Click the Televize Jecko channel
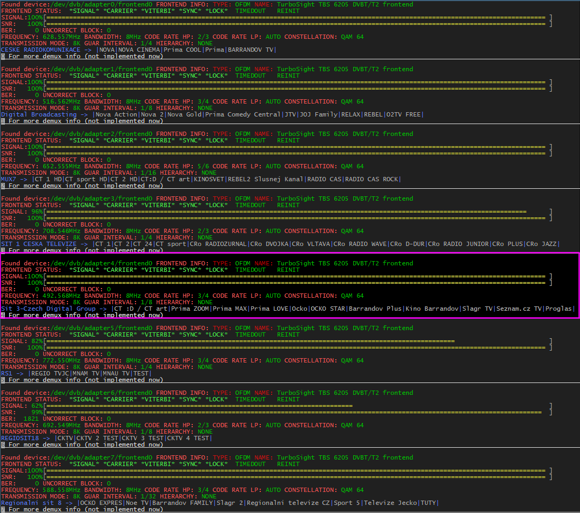580x513 pixels. (x=392, y=503)
